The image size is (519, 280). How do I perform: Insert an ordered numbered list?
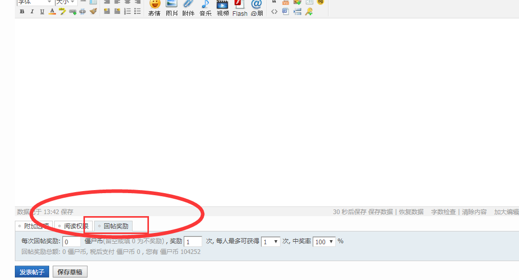click(127, 11)
